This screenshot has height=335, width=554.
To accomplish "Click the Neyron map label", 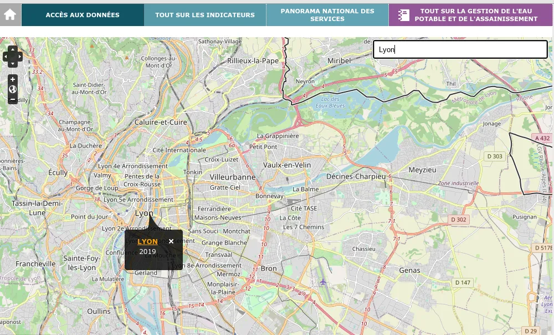I will click(x=305, y=82).
